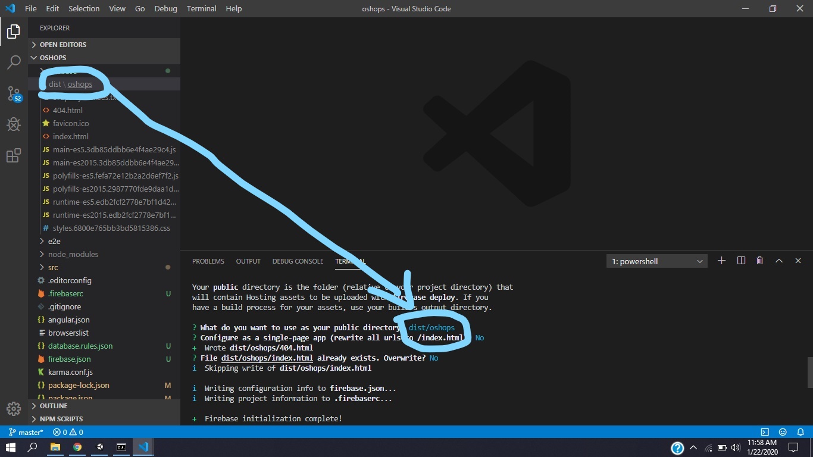Open Source Control view with 52 changes
This screenshot has height=457, width=813.
coord(14,93)
